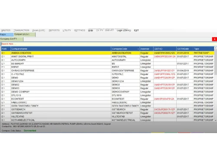217x162 pixels.
Task: Sort by the Type column header
Action: [x=204, y=49]
